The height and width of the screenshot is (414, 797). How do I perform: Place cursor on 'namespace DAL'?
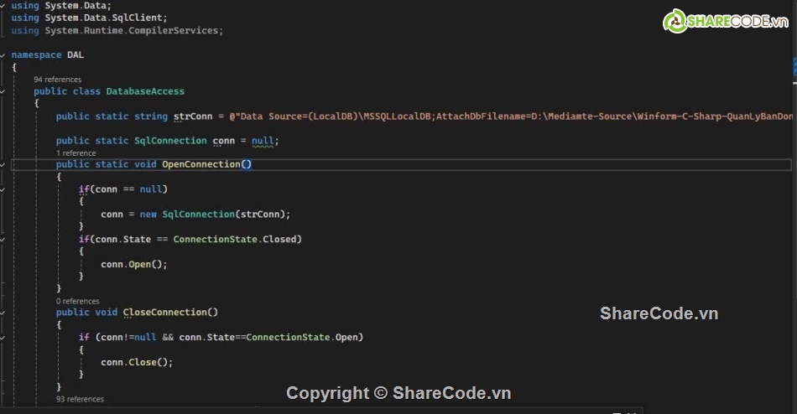(x=47, y=54)
